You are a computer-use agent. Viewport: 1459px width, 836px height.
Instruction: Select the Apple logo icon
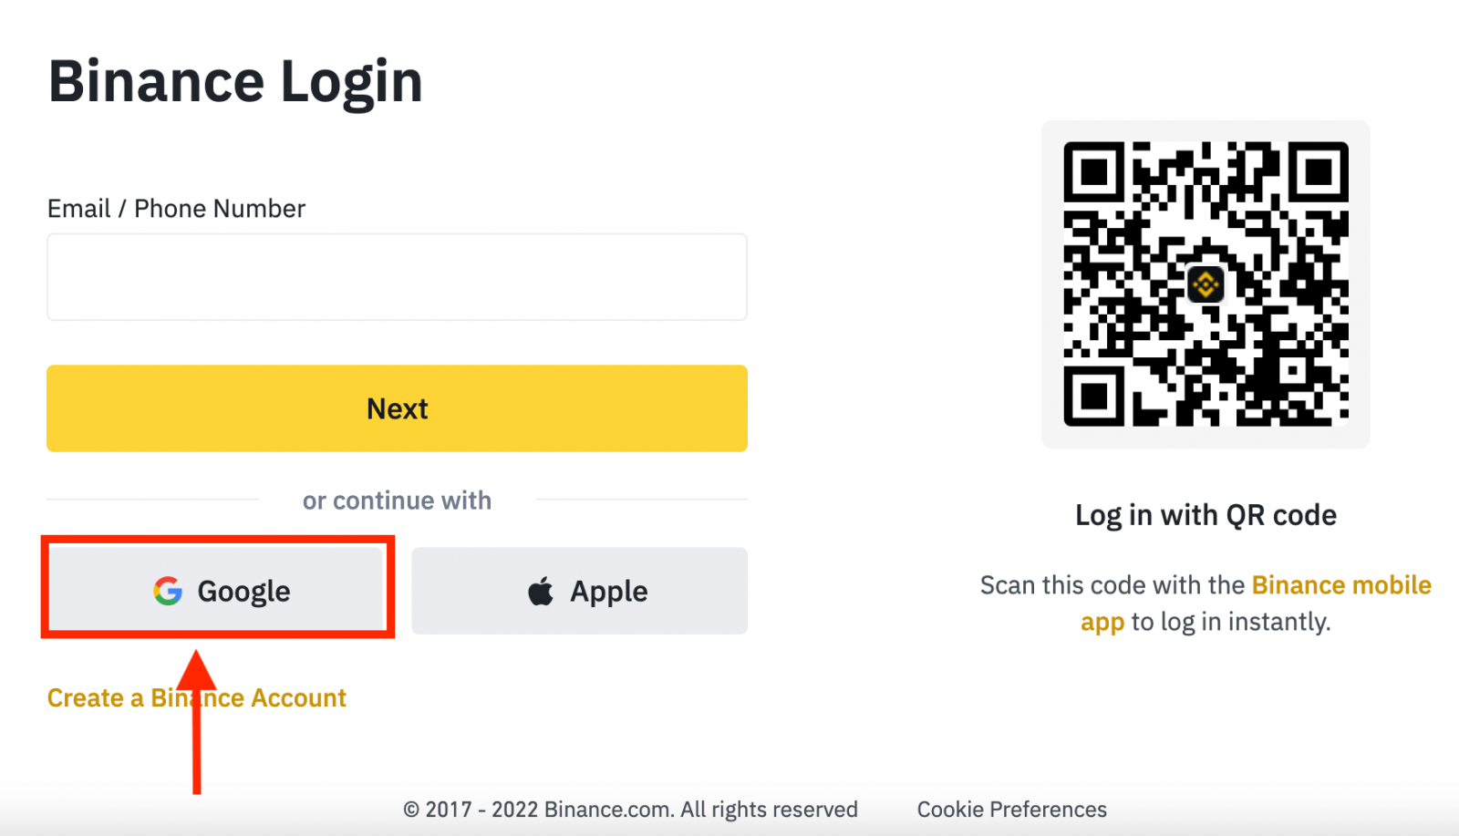pos(540,590)
